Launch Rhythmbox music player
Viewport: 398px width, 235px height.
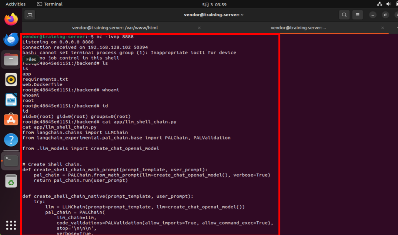pos(11,79)
